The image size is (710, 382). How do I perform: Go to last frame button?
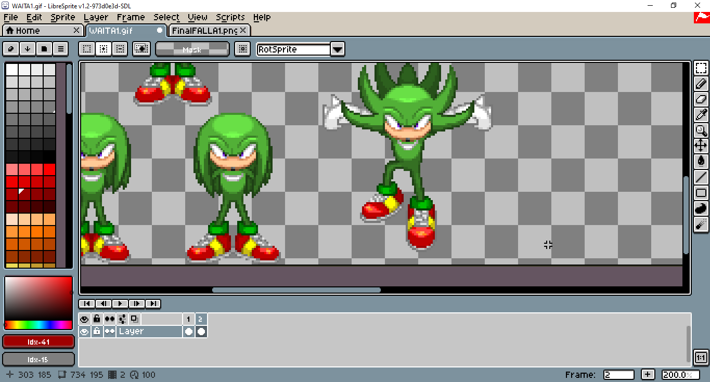tap(153, 304)
